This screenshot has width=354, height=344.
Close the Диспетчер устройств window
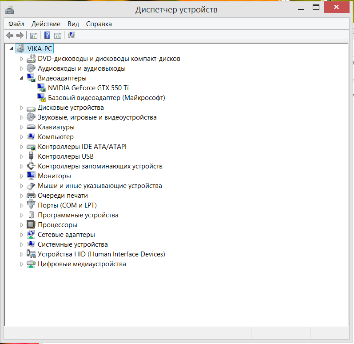[336, 7]
